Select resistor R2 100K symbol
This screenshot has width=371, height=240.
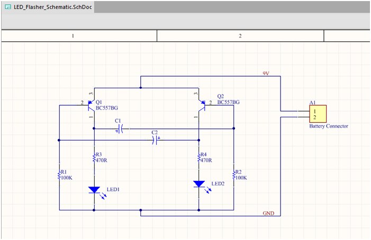[x=234, y=176]
